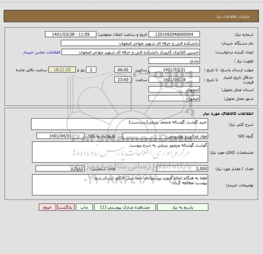Click the چاپ print button
Viewport: 263px width, 254px height.
point(84,207)
